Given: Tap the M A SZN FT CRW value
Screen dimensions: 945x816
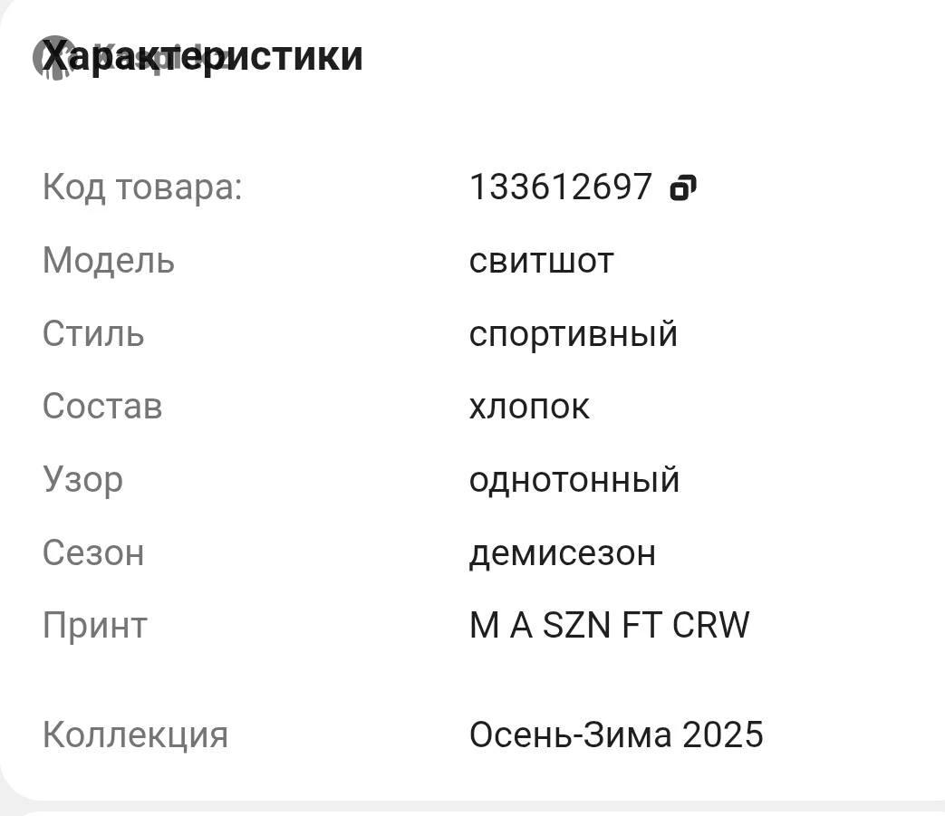Looking at the screenshot, I should [609, 625].
